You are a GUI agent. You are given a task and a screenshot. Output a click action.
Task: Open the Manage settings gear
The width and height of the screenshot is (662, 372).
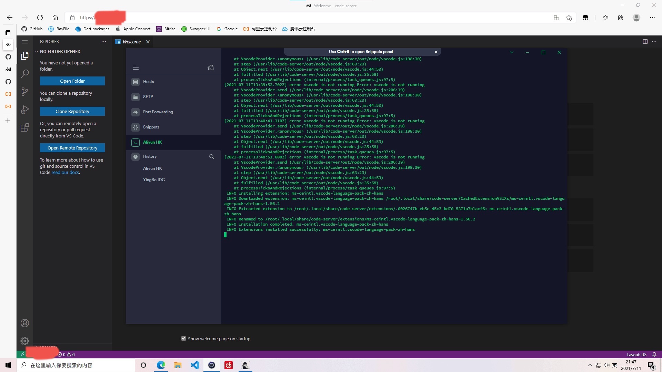pos(25,341)
